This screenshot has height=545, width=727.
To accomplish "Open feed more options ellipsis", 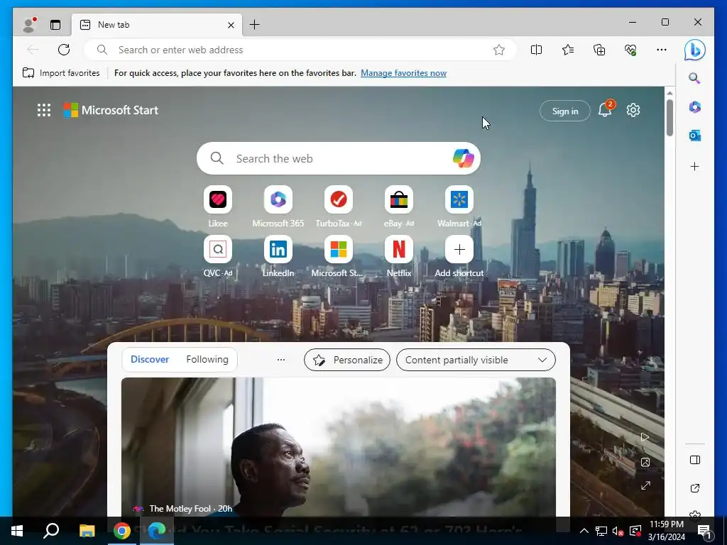I will [281, 360].
